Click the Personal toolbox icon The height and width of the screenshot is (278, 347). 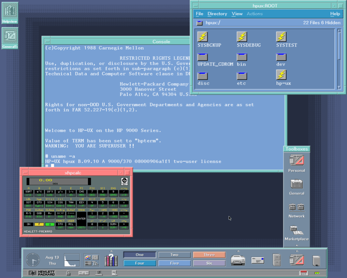(297, 161)
